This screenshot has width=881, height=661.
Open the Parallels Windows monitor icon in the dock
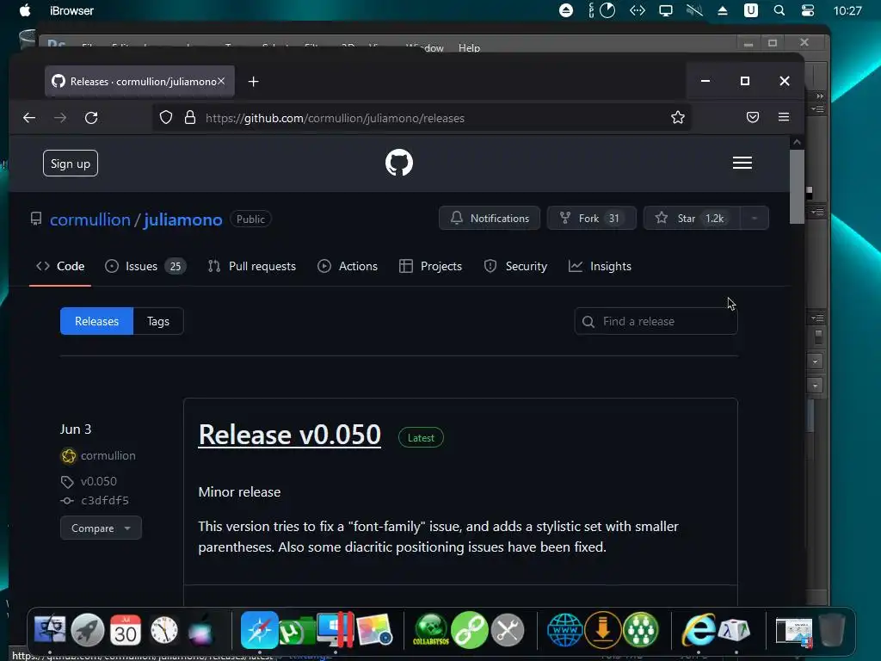[336, 629]
